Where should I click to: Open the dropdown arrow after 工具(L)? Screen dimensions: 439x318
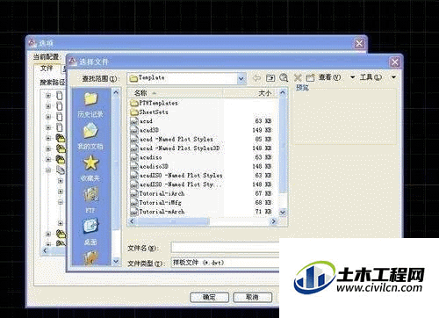click(393, 77)
